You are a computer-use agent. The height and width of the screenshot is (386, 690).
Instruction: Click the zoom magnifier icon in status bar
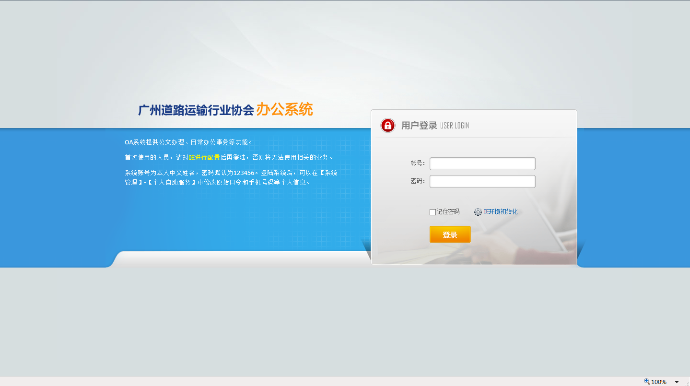click(x=646, y=382)
